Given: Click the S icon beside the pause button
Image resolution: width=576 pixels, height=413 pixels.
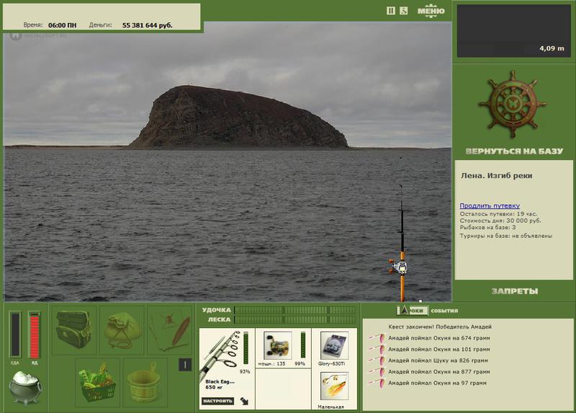Looking at the screenshot, I should coord(403,11).
